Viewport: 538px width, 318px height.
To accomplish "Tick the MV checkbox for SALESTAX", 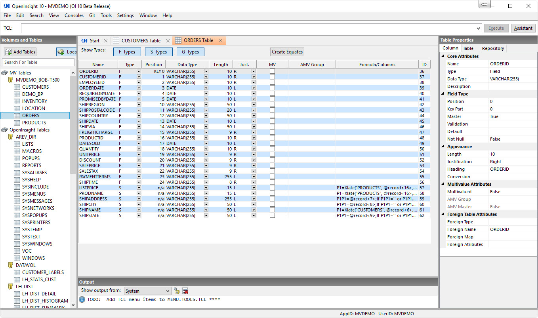I will 272,171.
